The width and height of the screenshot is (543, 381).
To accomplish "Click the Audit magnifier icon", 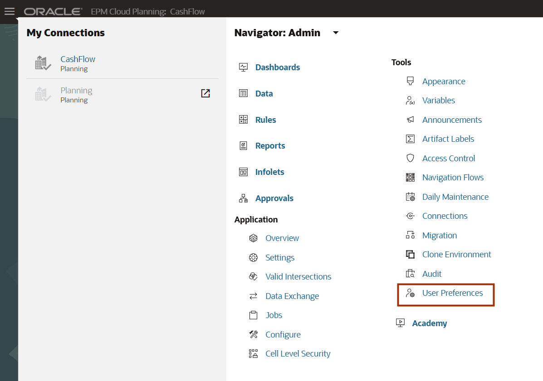I will (411, 274).
